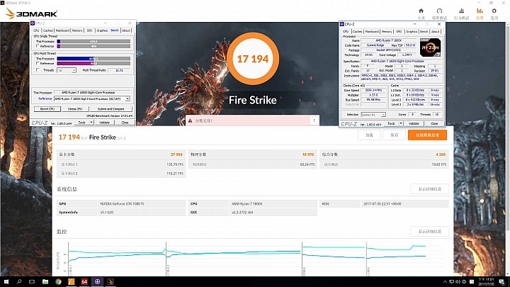
Task: Open Mainboard tab in right CPU-Z window
Action: coord(372,32)
